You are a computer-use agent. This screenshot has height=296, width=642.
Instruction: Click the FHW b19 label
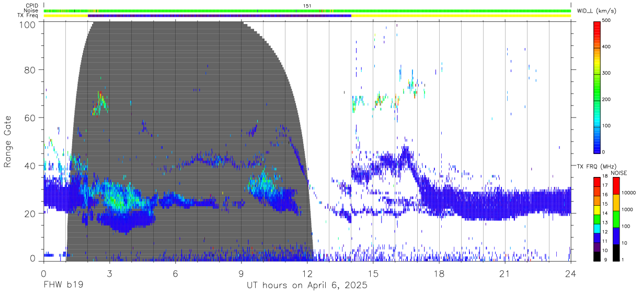click(x=63, y=286)
